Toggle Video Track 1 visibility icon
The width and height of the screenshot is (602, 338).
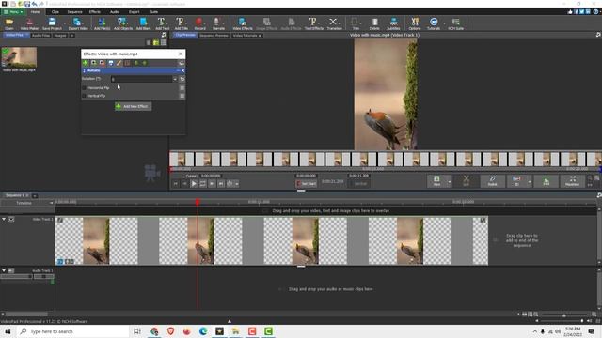(11, 219)
